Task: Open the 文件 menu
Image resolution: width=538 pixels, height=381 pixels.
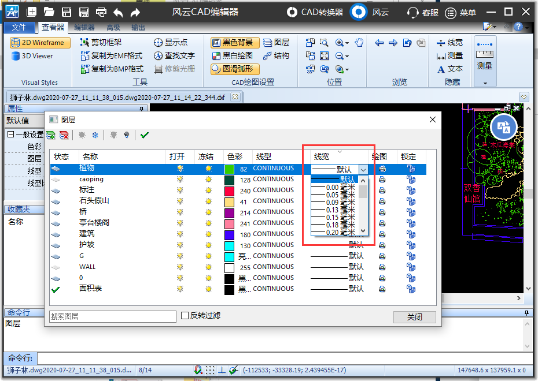Action: click(x=19, y=27)
